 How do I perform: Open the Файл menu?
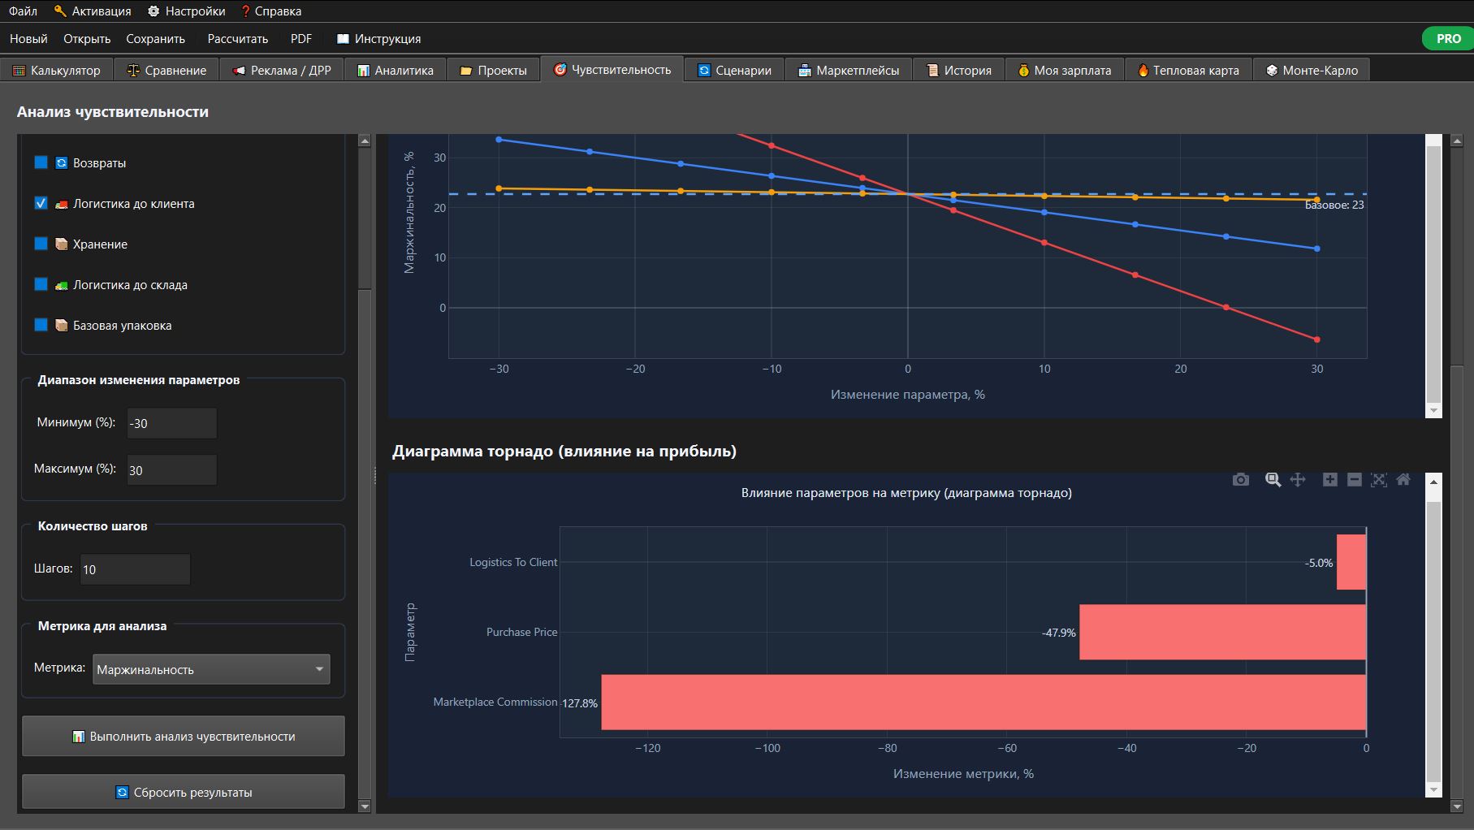(x=23, y=11)
